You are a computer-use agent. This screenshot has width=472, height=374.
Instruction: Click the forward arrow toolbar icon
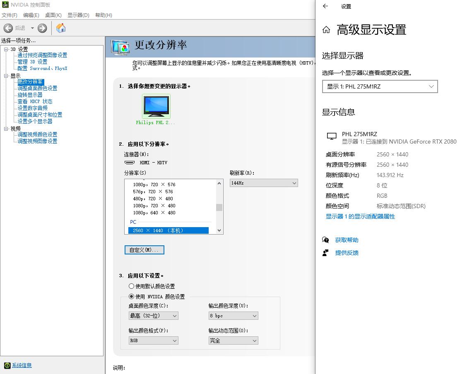click(x=42, y=28)
